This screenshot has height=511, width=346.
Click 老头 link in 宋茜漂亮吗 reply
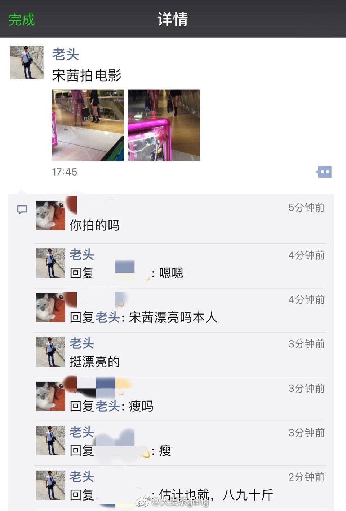107,317
